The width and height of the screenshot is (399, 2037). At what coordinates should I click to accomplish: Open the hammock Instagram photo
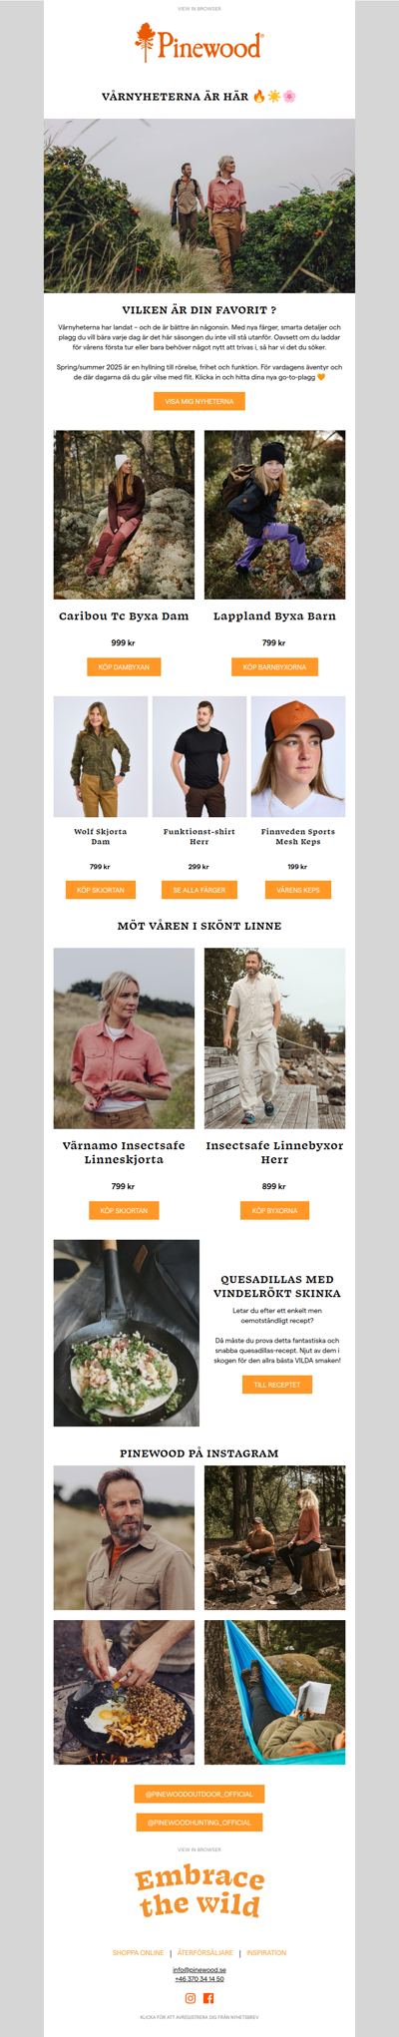tap(274, 1692)
